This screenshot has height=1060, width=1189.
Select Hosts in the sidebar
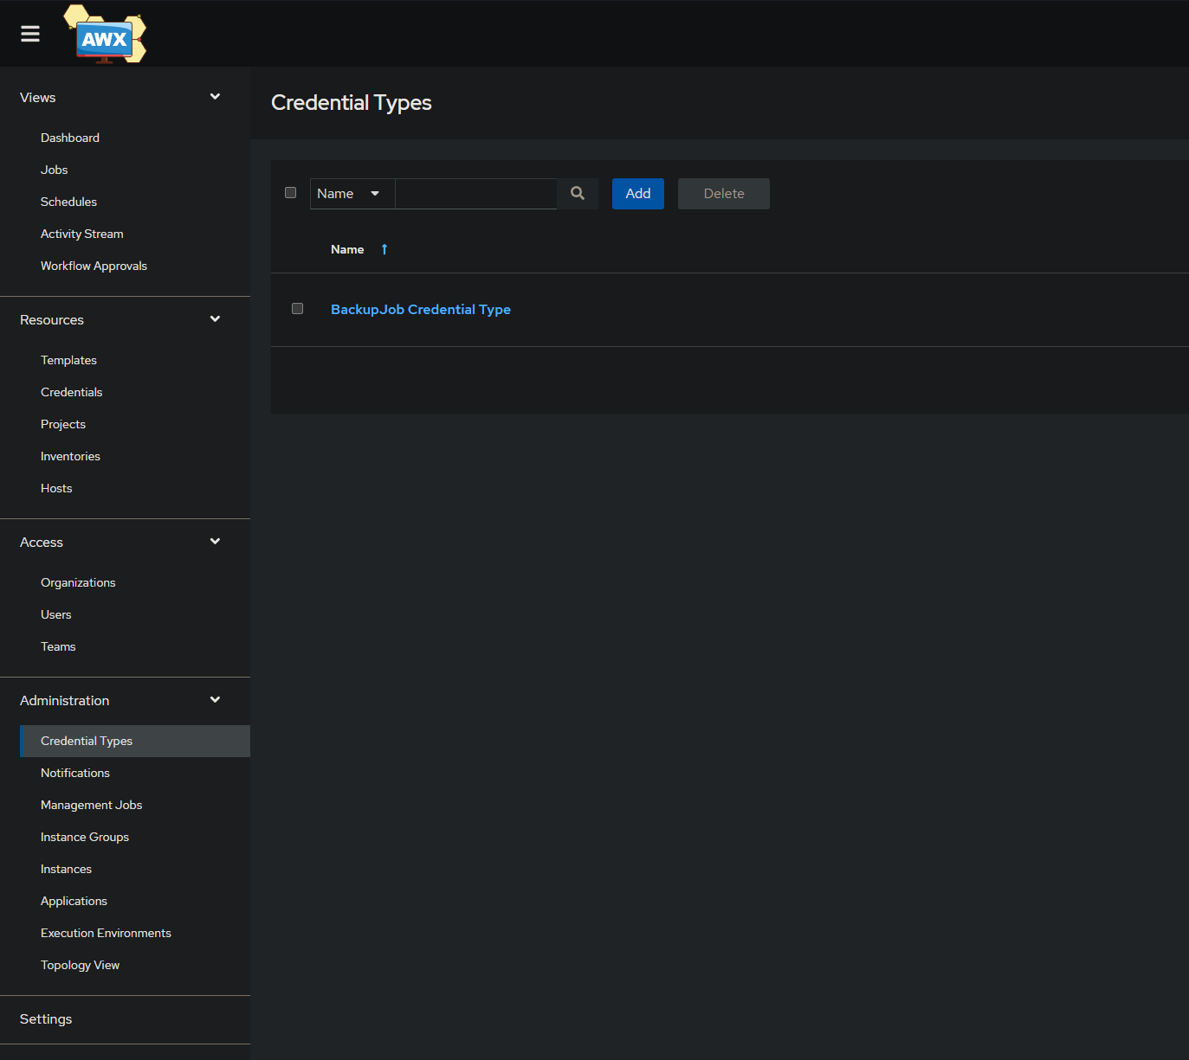(57, 488)
